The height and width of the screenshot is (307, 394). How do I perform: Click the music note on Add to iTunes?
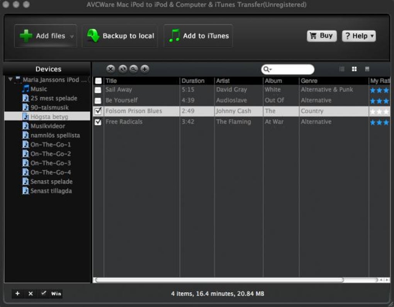tap(174, 36)
